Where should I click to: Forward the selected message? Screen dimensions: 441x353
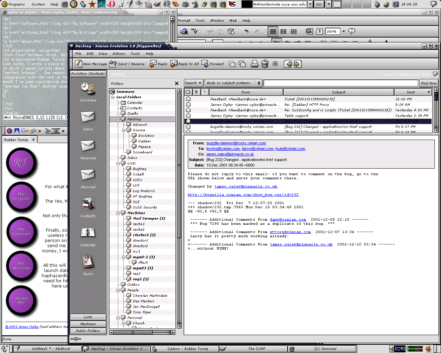tap(213, 64)
